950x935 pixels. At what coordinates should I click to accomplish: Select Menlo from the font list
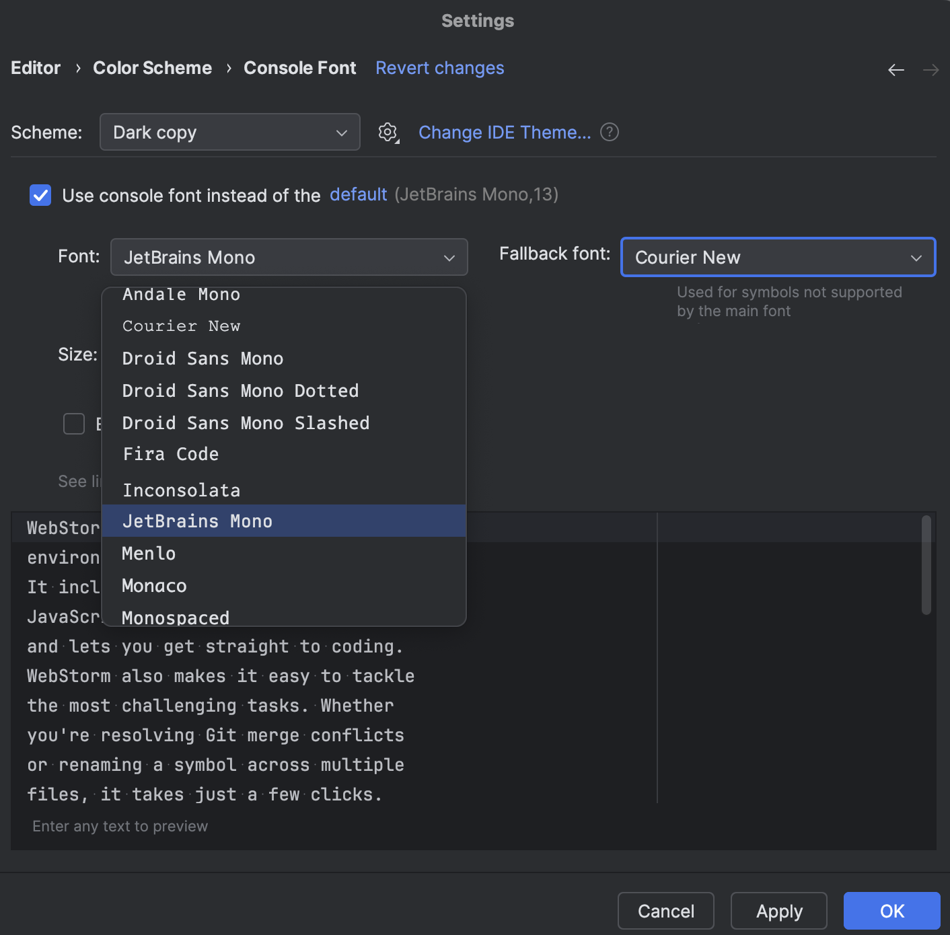(x=149, y=553)
